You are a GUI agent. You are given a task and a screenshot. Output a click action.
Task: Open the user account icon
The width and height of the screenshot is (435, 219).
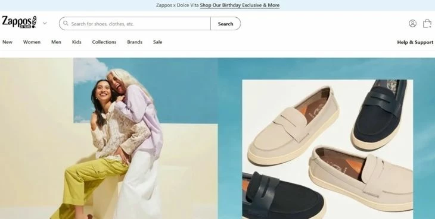pyautogui.click(x=412, y=24)
